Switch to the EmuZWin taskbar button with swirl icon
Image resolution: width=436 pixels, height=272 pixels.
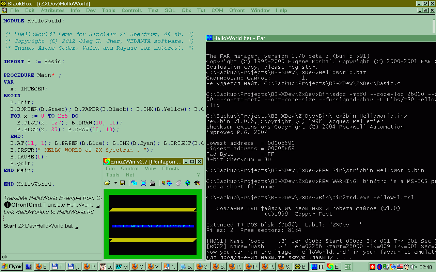tap(333, 267)
